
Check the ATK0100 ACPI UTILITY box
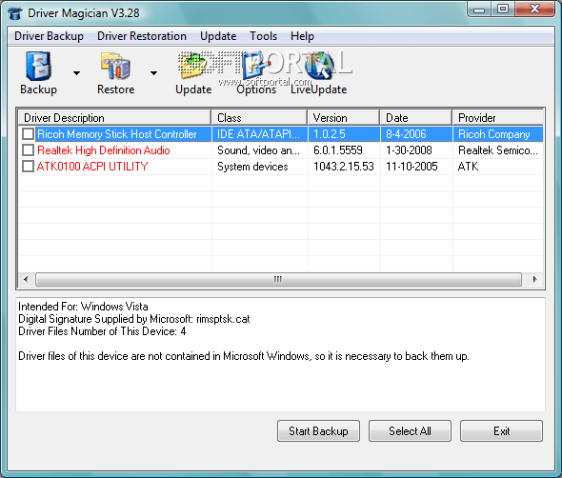point(28,167)
